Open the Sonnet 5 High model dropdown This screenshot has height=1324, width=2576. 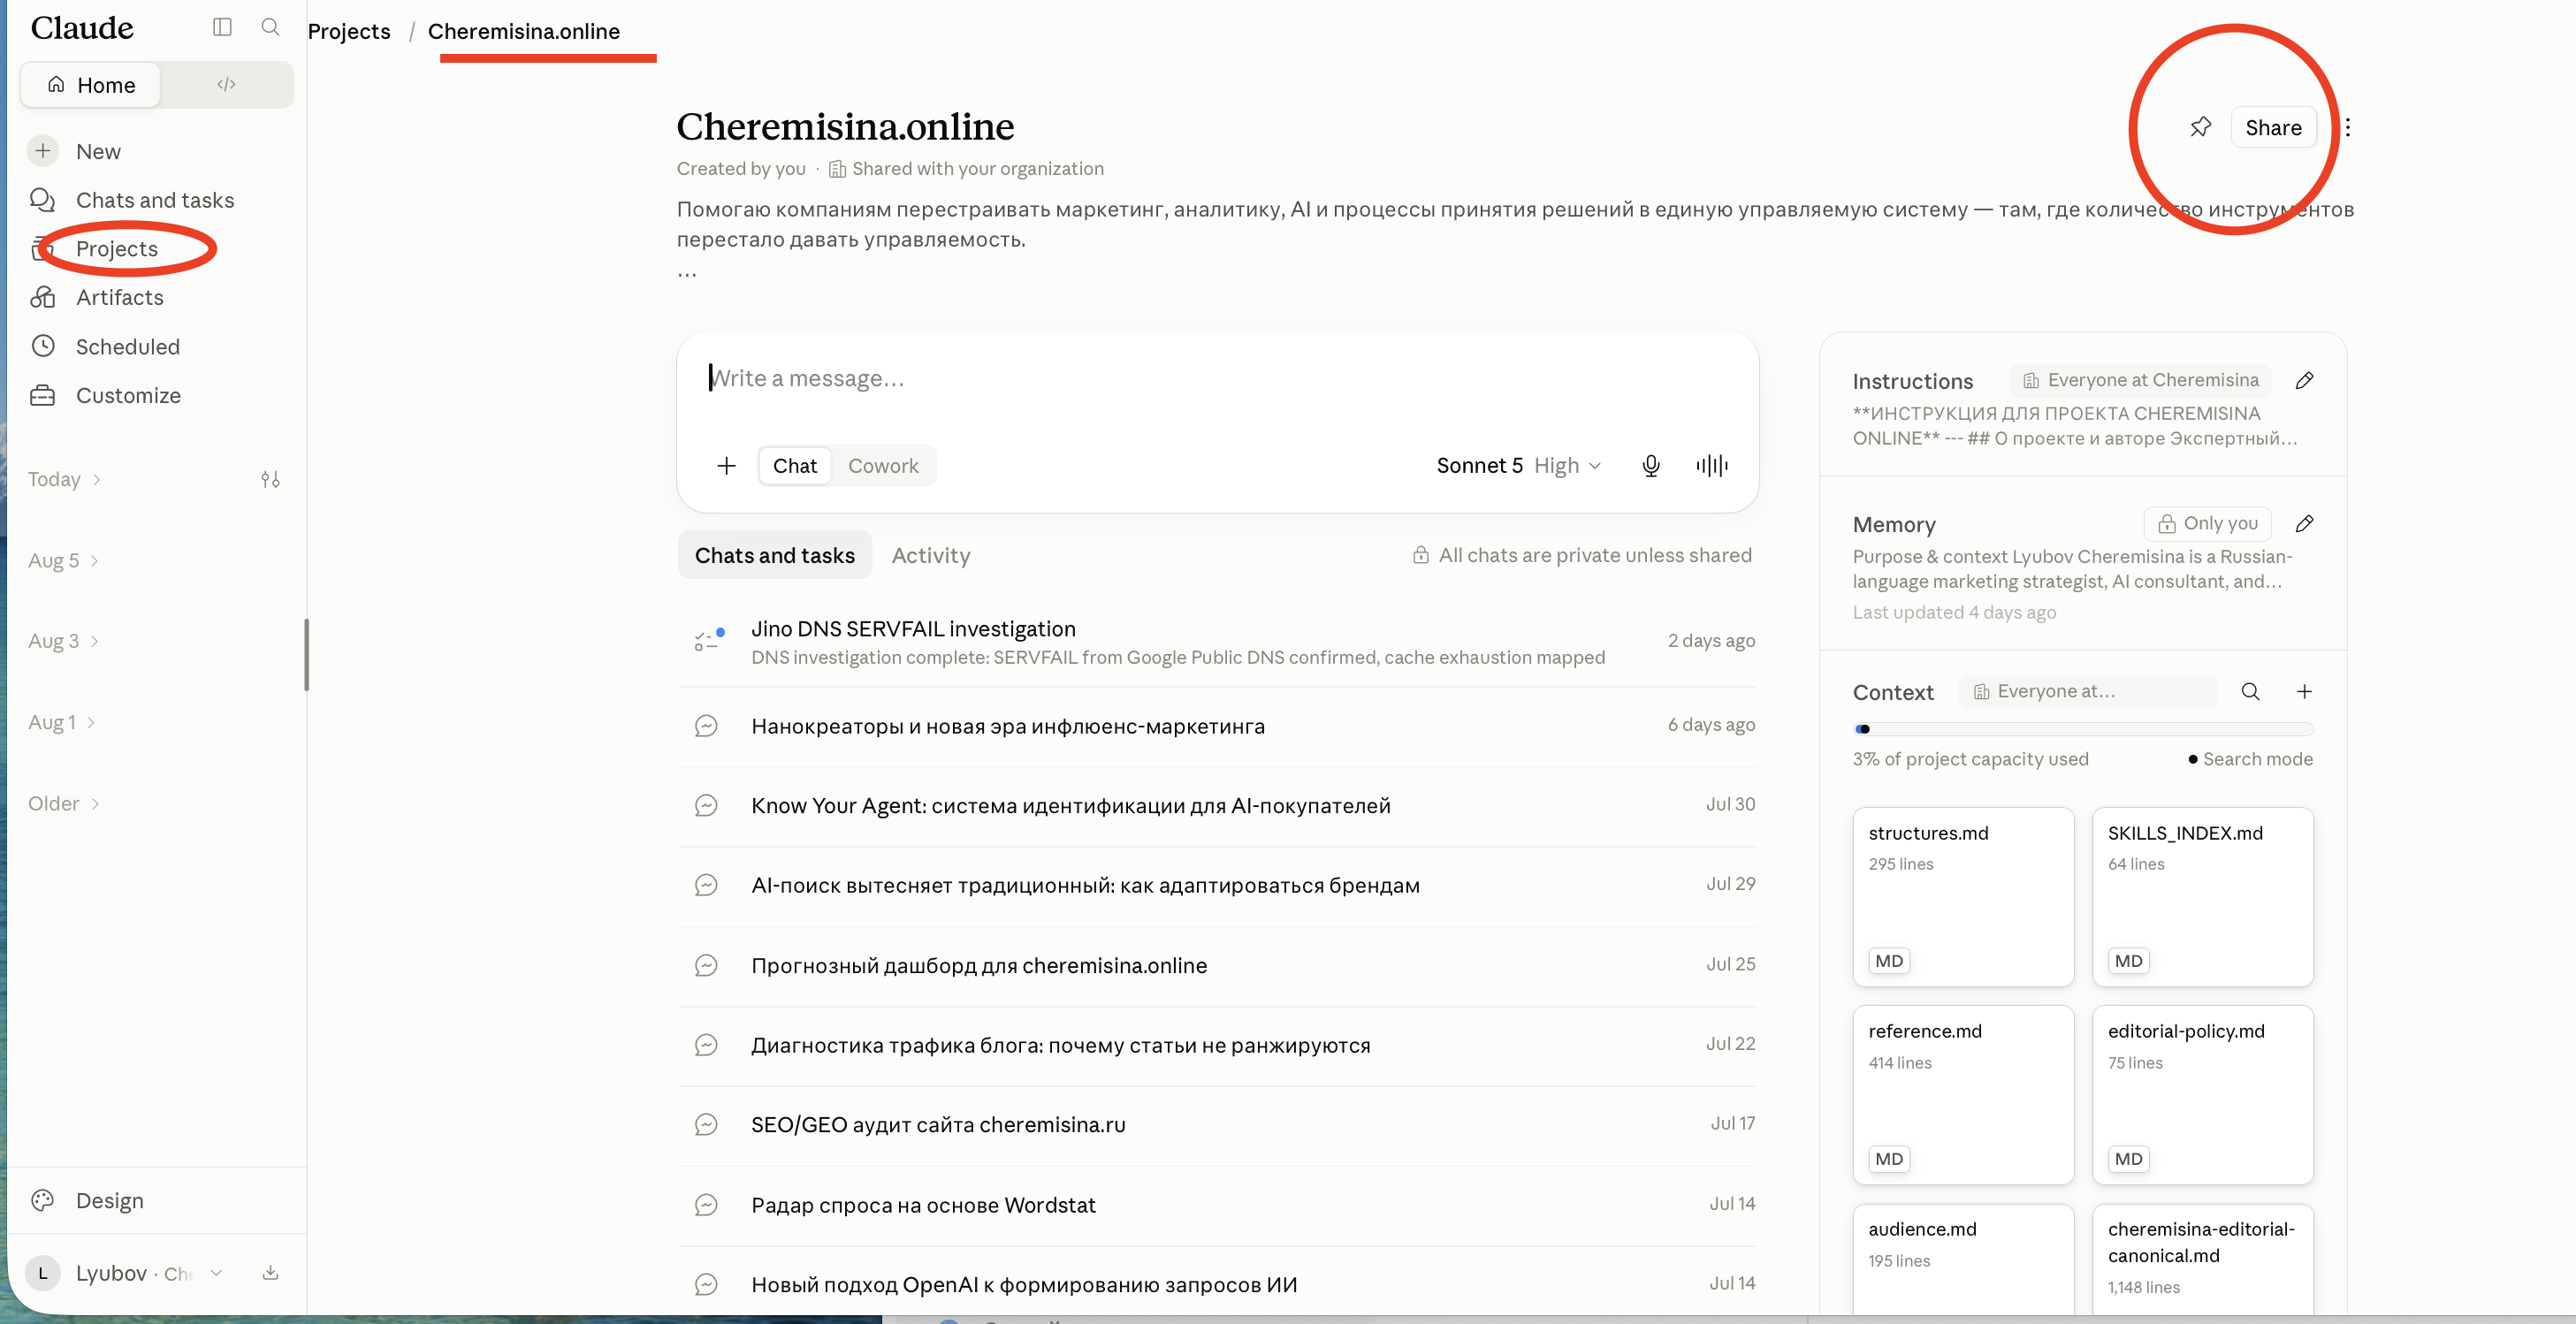tap(1519, 466)
